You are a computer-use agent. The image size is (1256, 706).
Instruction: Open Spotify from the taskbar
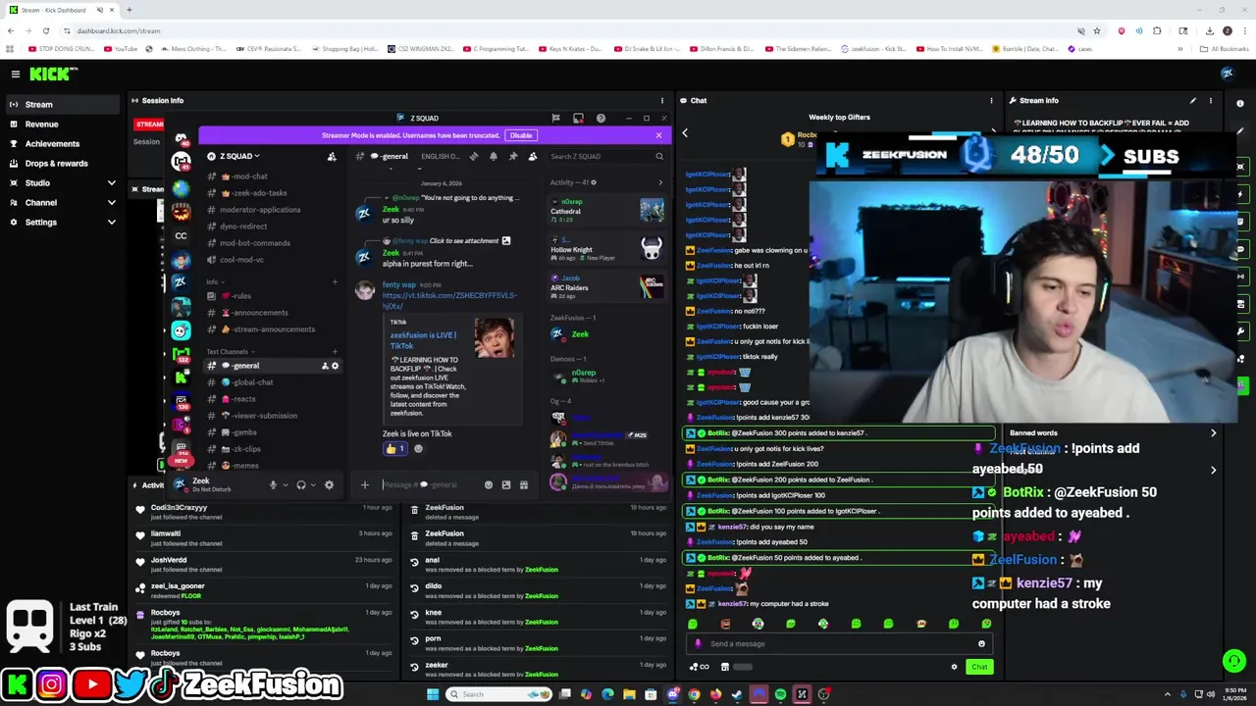pyautogui.click(x=780, y=694)
